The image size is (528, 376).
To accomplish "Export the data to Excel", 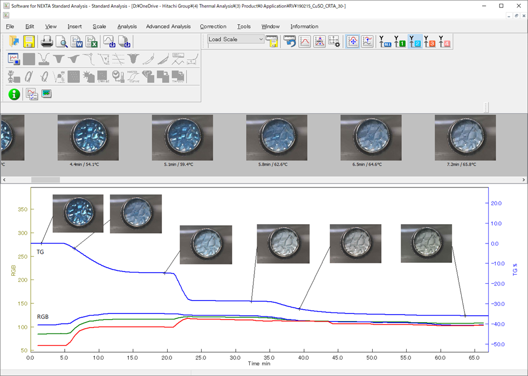I will pyautogui.click(x=91, y=41).
